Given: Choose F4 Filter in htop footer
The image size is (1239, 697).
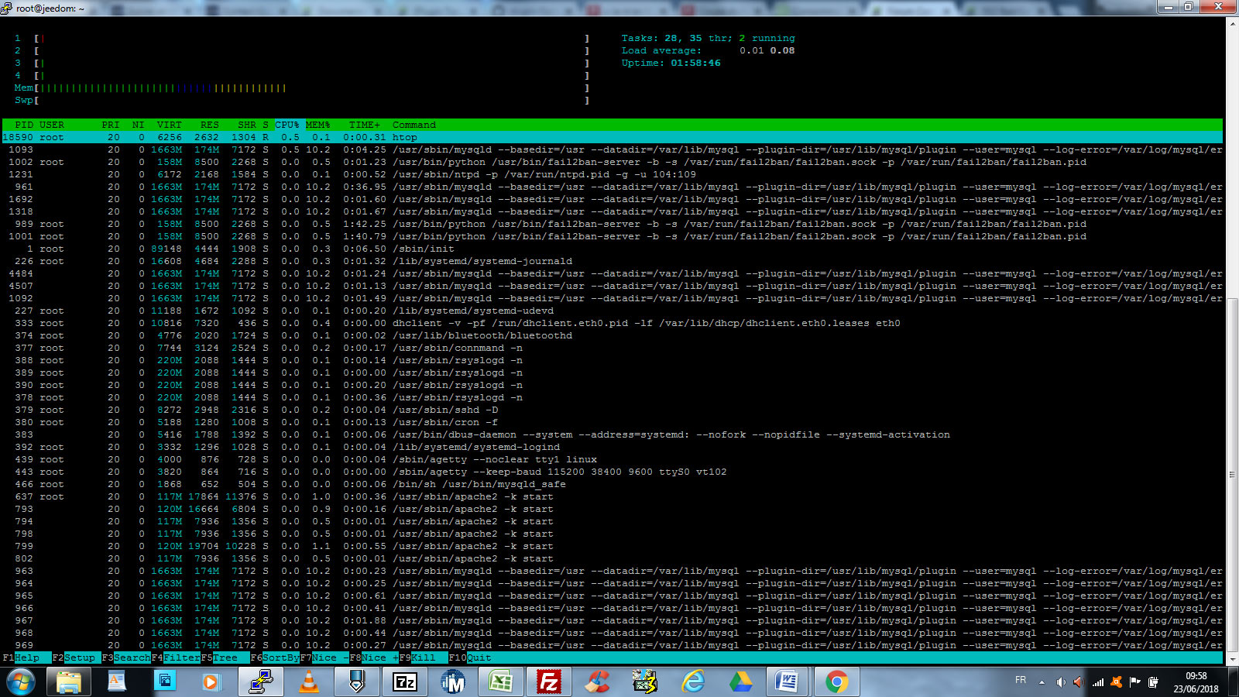Looking at the screenshot, I should (176, 658).
